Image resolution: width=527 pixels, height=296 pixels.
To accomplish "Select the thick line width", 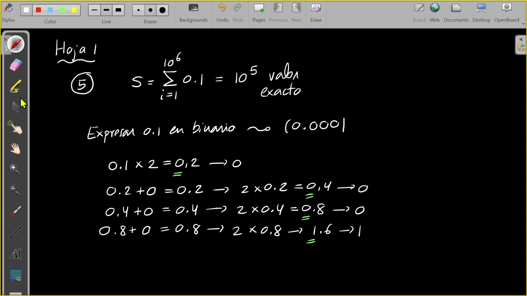I will click(119, 10).
